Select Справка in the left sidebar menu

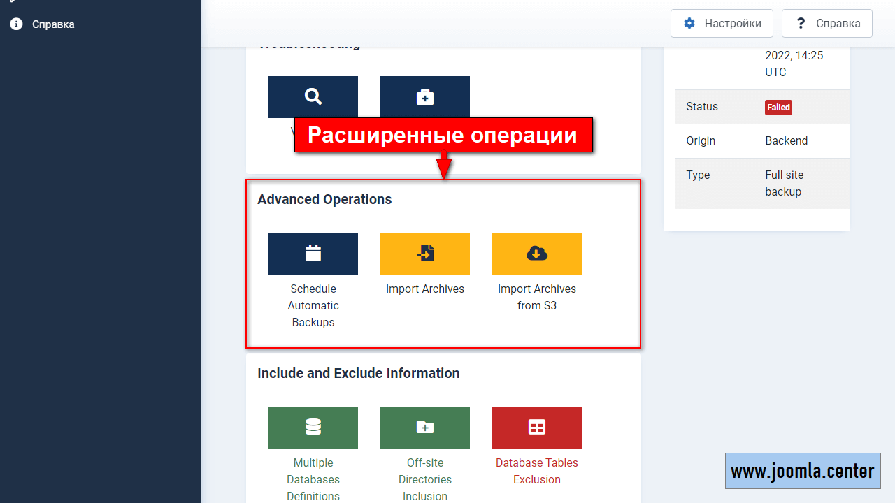pos(53,24)
